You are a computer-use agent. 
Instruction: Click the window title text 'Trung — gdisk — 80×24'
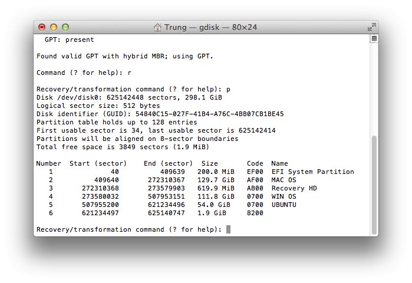211,27
